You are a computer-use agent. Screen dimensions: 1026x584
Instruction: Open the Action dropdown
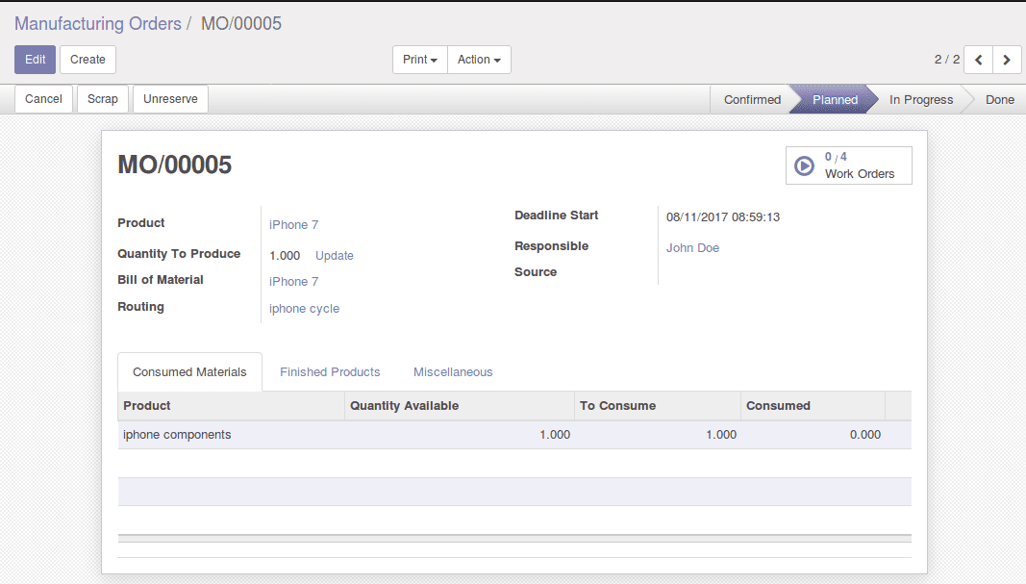(479, 60)
